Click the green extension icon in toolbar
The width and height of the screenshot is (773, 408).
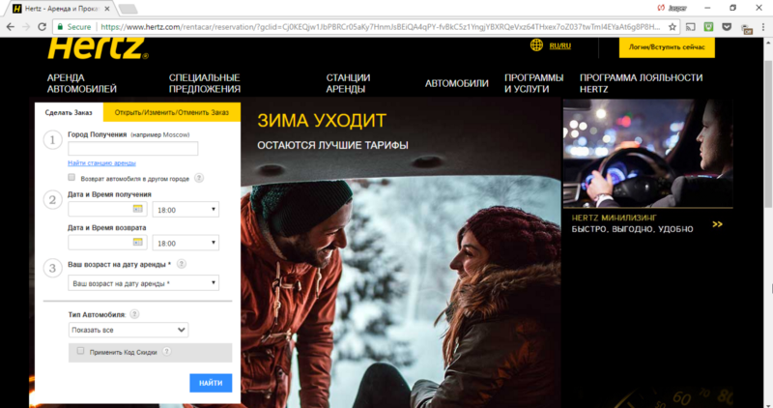(709, 27)
